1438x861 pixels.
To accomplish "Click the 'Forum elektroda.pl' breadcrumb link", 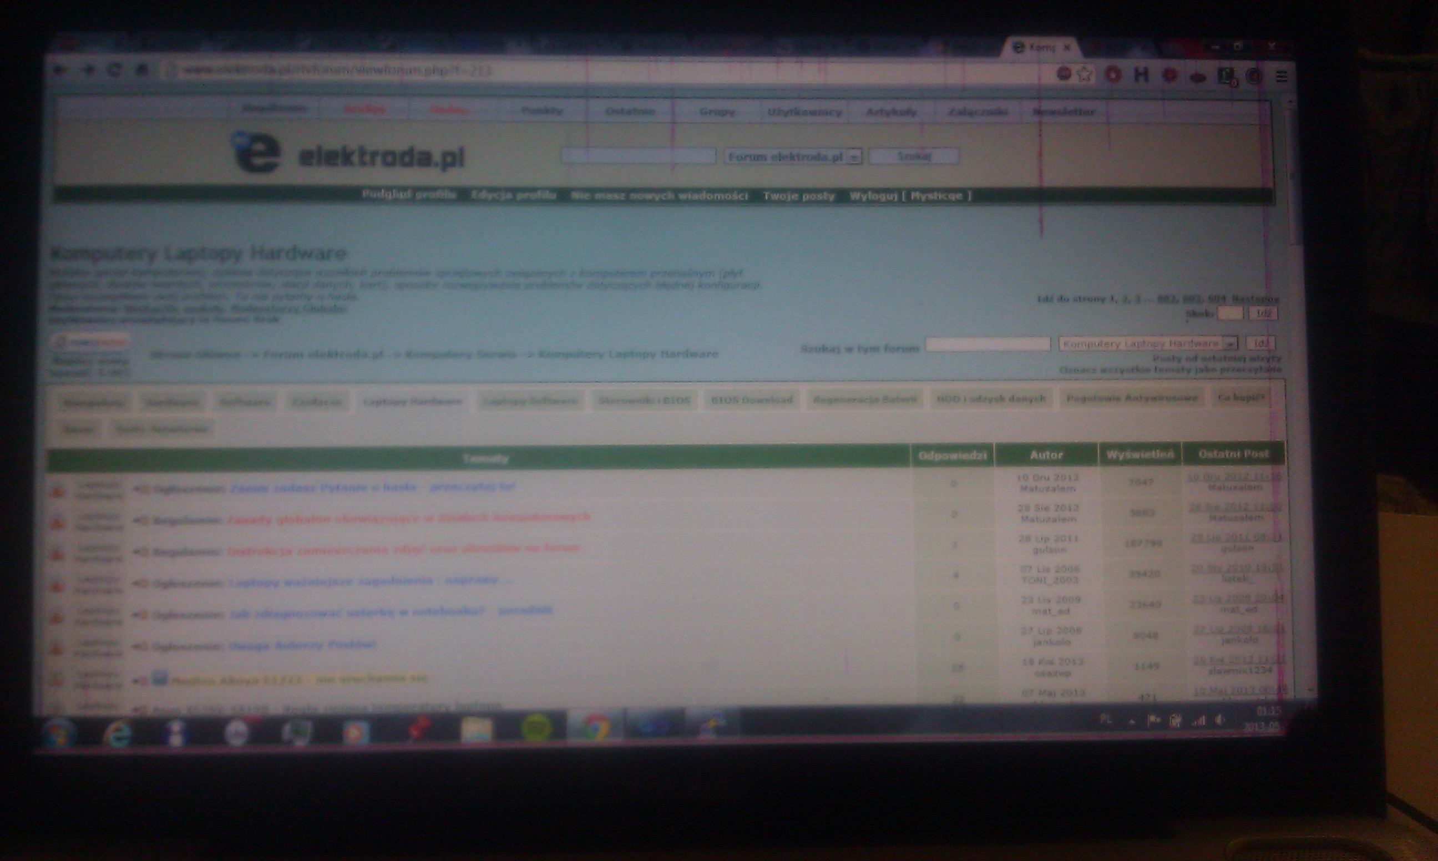I will pos(323,354).
